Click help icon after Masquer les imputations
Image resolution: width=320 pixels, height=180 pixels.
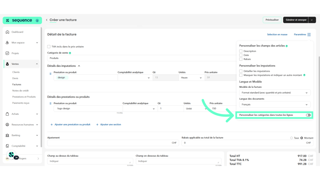304,75
